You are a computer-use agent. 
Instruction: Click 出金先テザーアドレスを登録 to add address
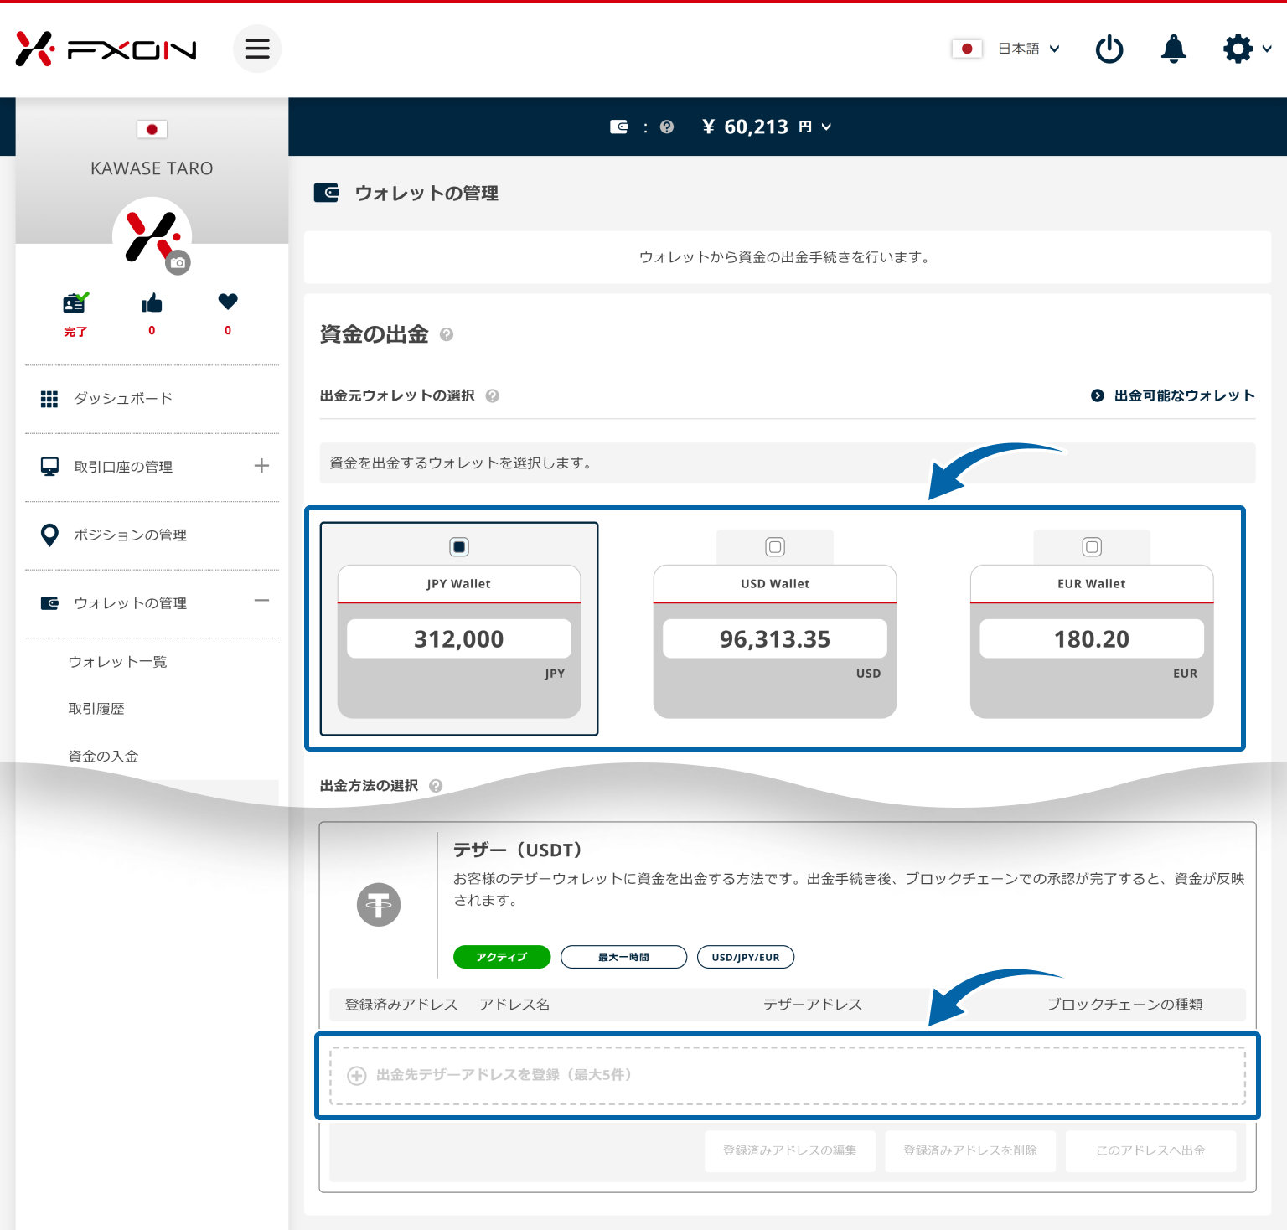pyautogui.click(x=503, y=1075)
